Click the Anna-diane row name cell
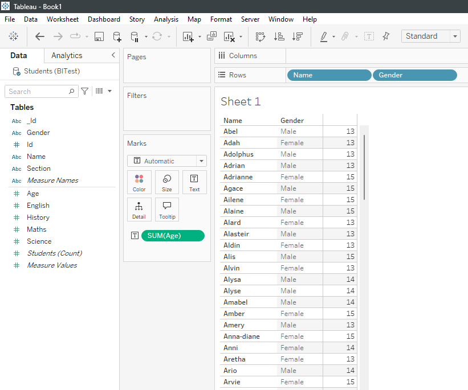The image size is (468, 390). click(x=242, y=336)
